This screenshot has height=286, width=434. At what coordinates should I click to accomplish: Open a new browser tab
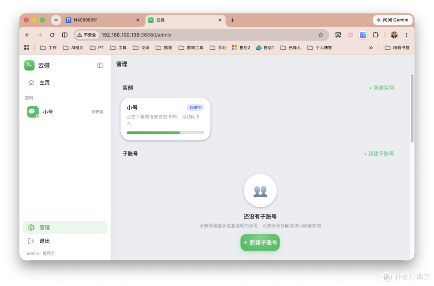(233, 20)
